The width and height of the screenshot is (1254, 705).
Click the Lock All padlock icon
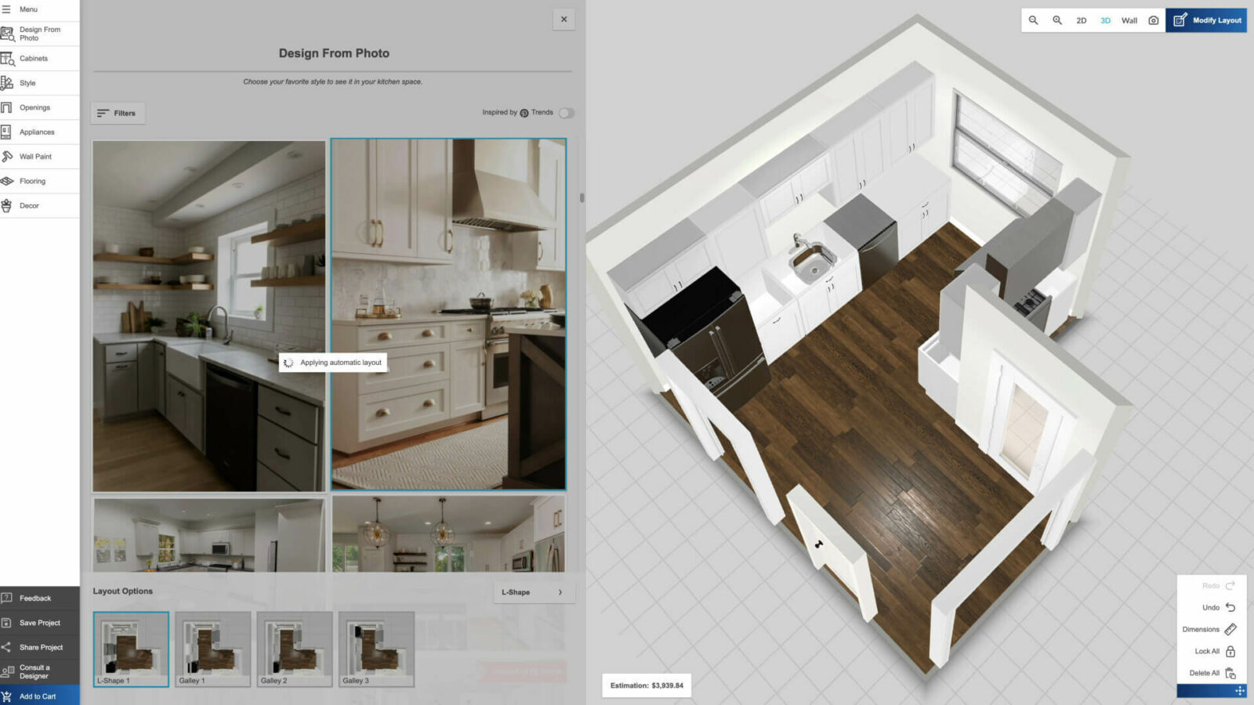[1230, 651]
